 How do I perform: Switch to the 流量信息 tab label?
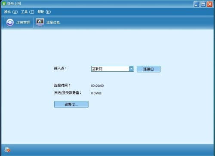tap(53, 22)
